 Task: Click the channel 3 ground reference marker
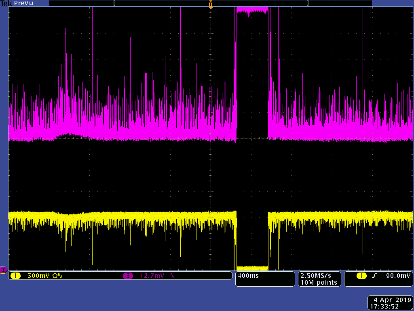point(3,270)
